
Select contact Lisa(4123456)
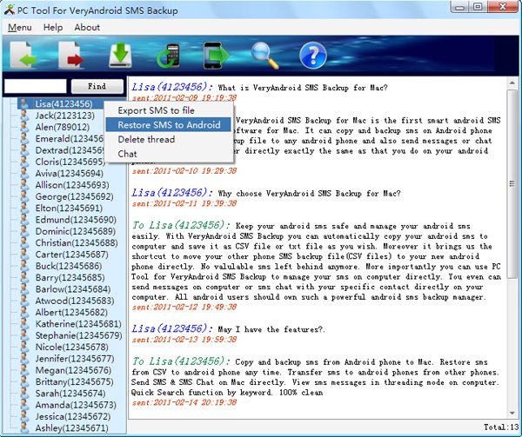[x=64, y=104]
